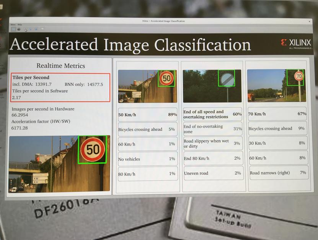Click the Bicycles crossing ahead 5% row
318x240 pixels.
[148, 129]
